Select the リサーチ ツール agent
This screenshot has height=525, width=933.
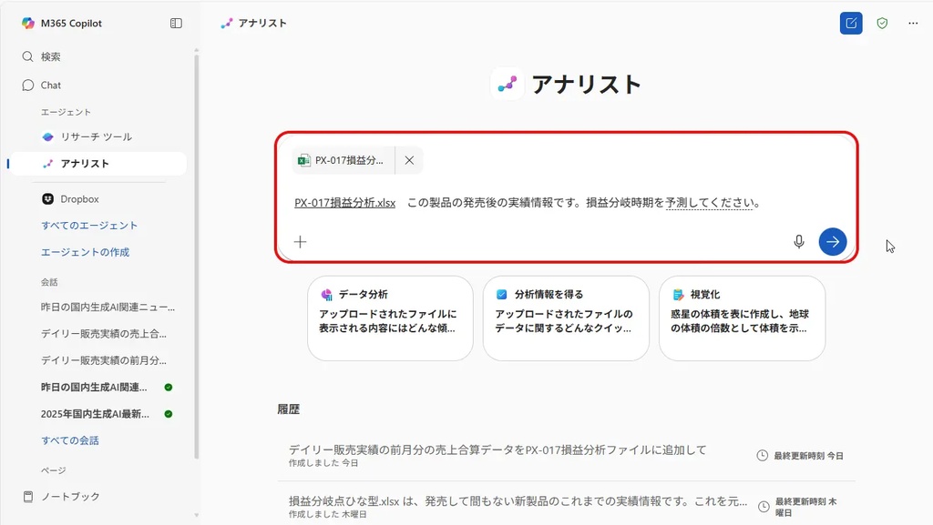96,136
